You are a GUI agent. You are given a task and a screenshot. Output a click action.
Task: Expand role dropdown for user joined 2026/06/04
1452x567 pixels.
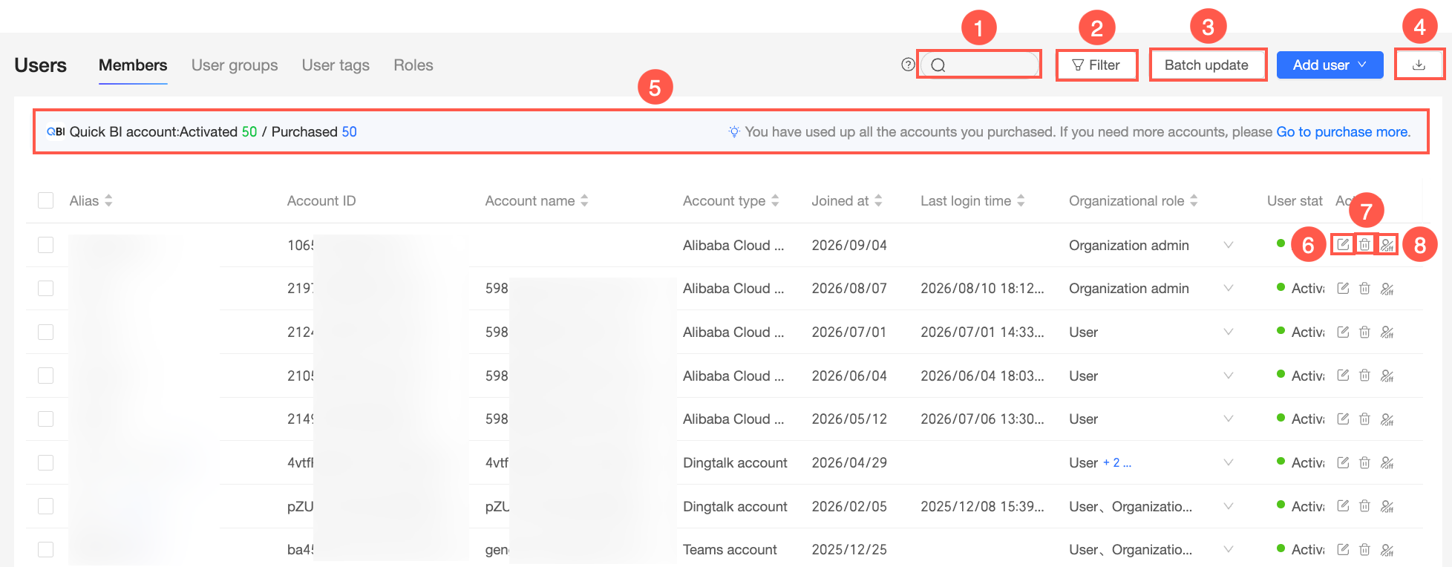coord(1229,376)
